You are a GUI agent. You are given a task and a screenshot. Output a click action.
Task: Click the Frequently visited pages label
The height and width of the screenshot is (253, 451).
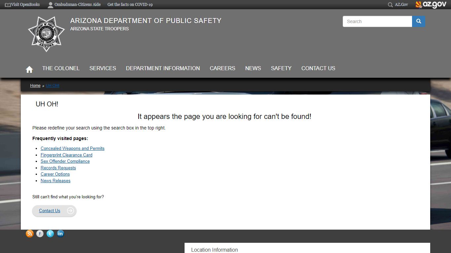60,138
